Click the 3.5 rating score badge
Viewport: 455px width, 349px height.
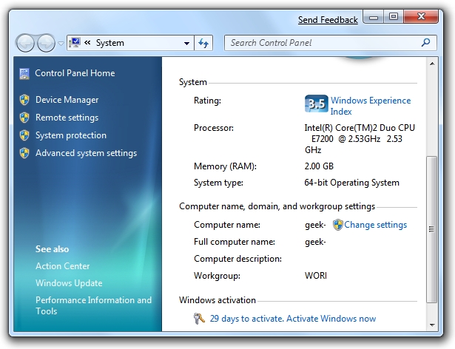coord(317,104)
